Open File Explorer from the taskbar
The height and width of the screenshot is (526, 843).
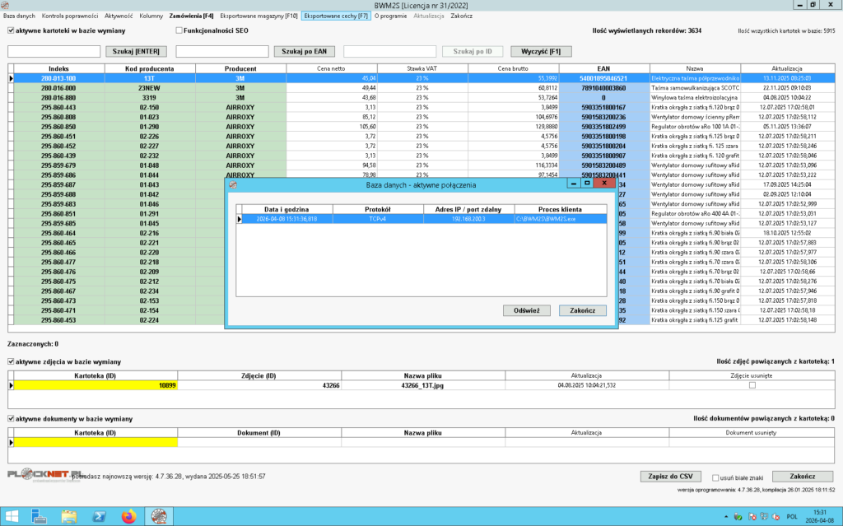pos(69,516)
